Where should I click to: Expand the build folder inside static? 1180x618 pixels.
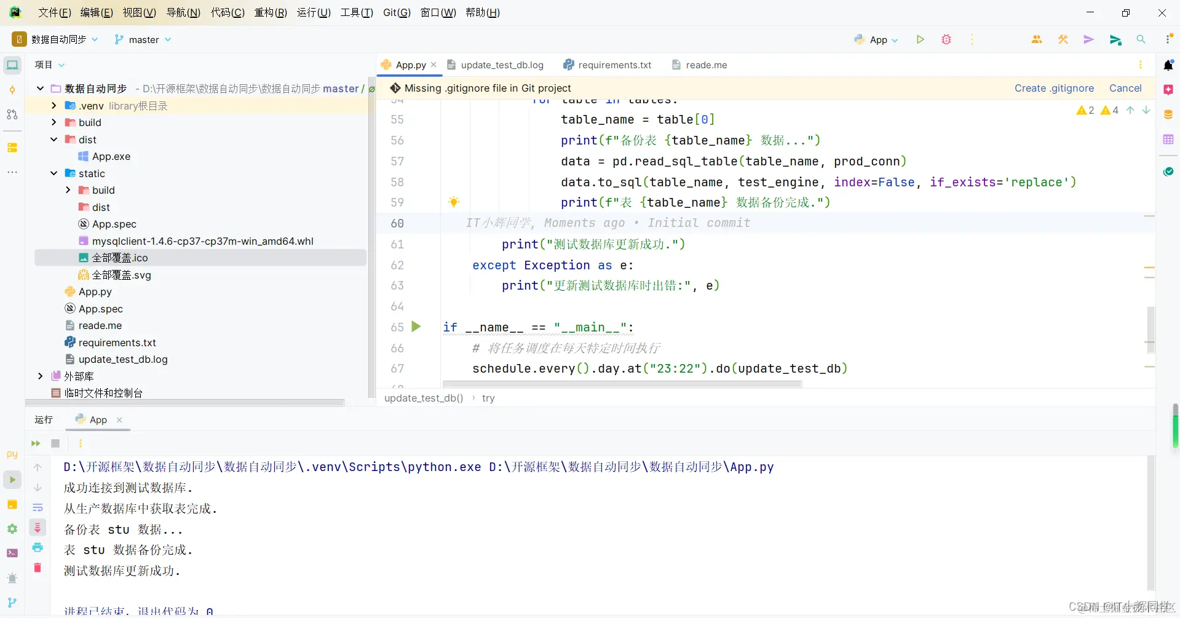(68, 190)
